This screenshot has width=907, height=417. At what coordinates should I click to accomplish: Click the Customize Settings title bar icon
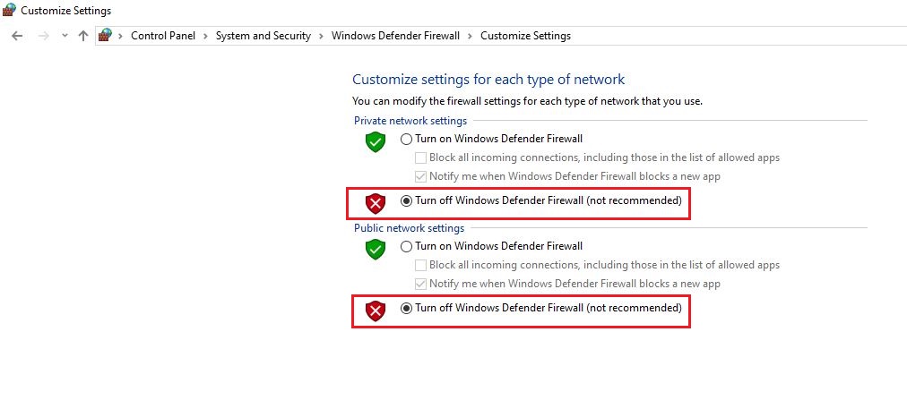pos(9,10)
